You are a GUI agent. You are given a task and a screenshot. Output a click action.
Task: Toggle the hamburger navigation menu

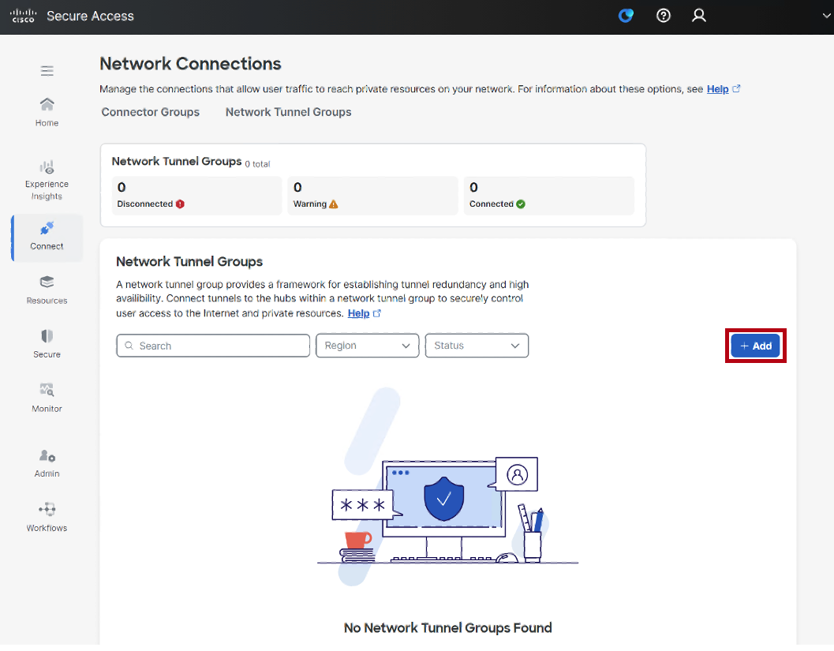coord(47,71)
